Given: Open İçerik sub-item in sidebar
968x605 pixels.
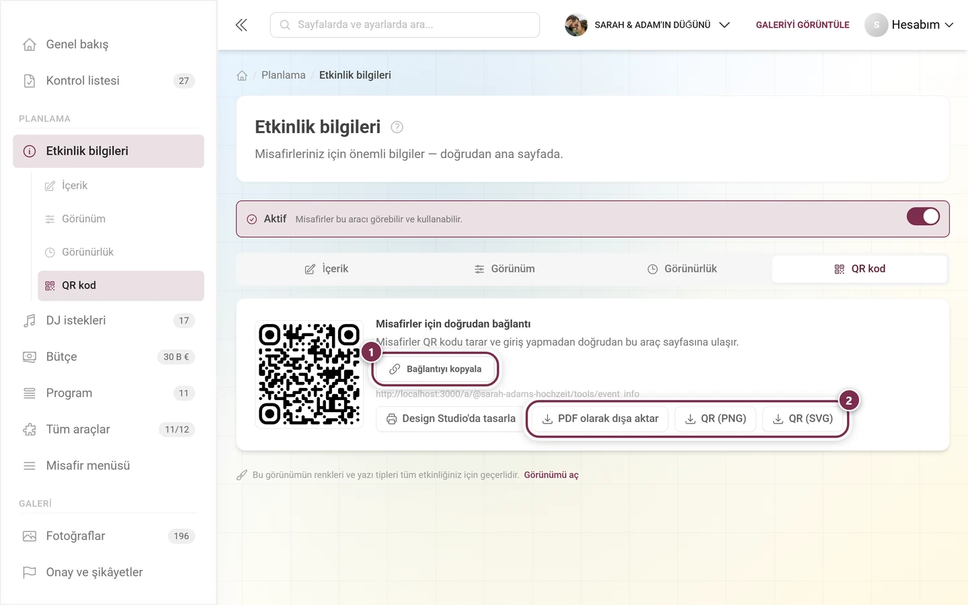Looking at the screenshot, I should 121,186.
